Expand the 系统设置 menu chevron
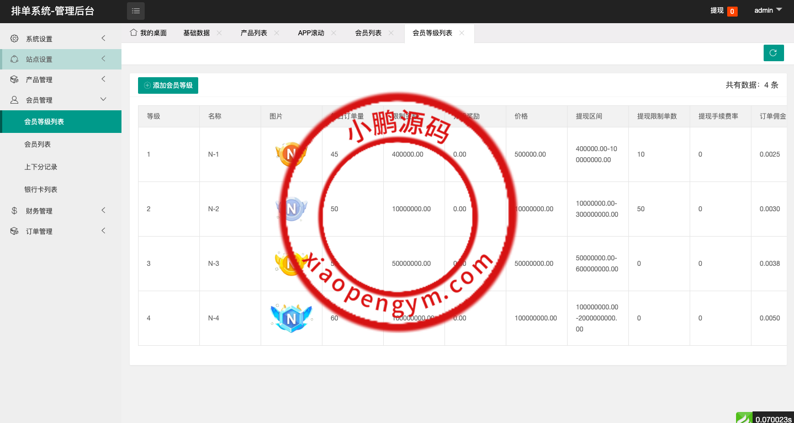This screenshot has height=423, width=794. [103, 38]
